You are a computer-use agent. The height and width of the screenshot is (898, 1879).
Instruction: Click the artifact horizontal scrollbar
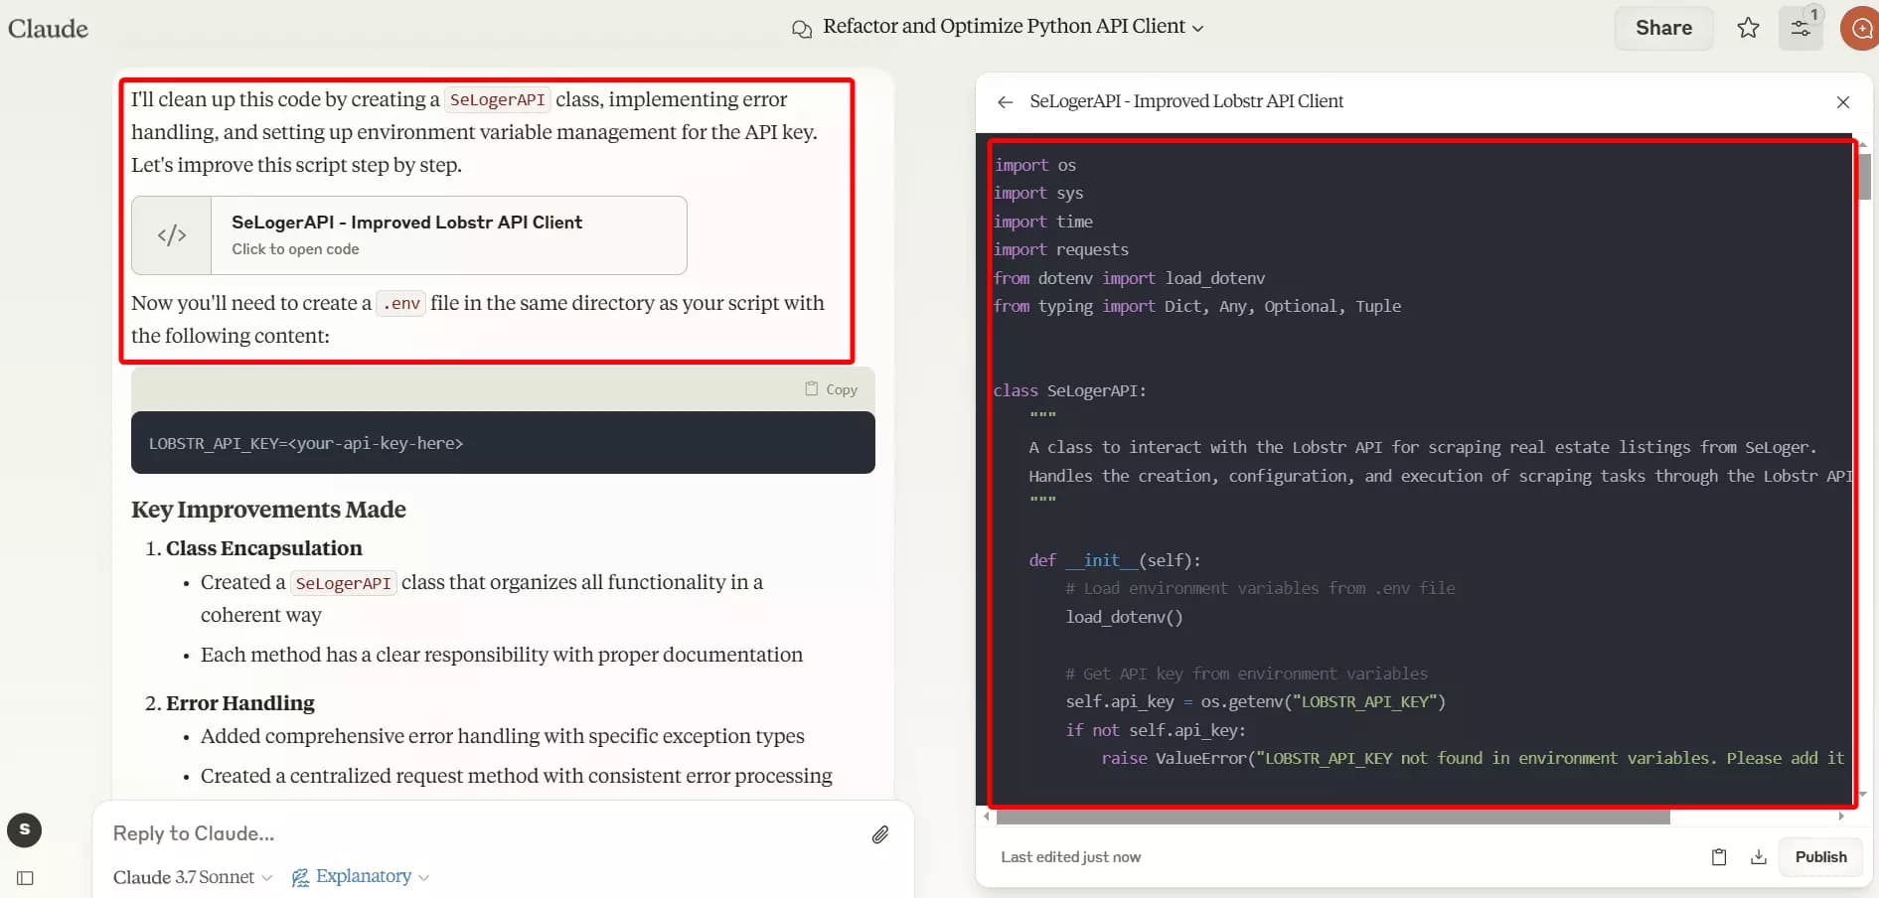(1332, 818)
